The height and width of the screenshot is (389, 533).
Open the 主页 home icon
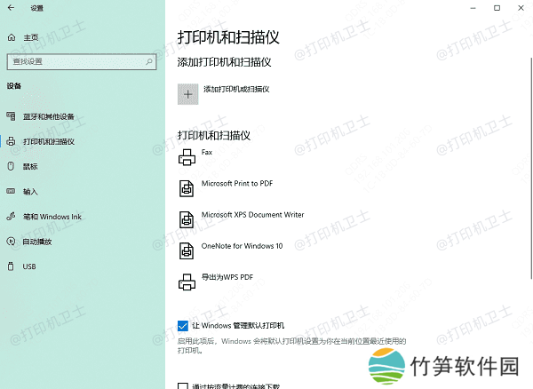[x=12, y=37]
